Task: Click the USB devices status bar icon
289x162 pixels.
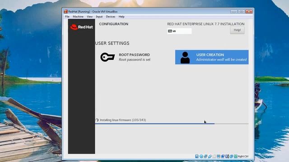Action: [210, 156]
